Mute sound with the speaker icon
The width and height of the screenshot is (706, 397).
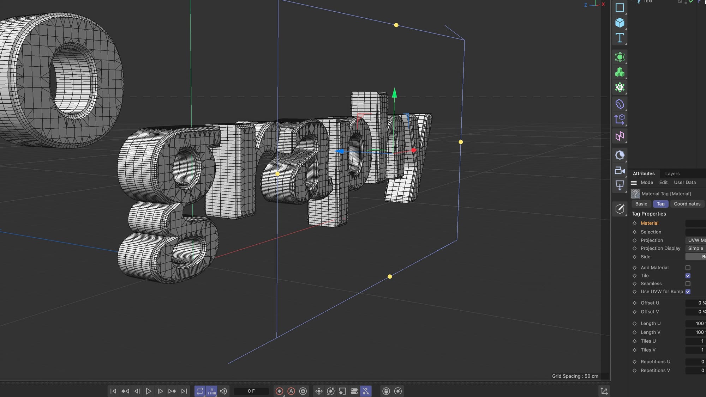(x=223, y=391)
